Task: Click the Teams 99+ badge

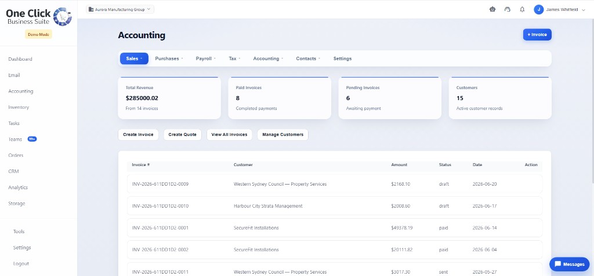Action: (x=32, y=139)
